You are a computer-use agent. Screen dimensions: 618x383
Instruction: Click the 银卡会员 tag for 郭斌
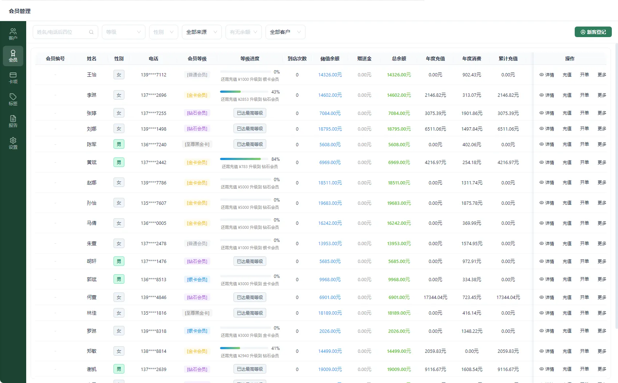click(197, 280)
